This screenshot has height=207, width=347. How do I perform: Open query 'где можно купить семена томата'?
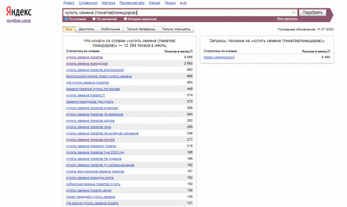92,203
